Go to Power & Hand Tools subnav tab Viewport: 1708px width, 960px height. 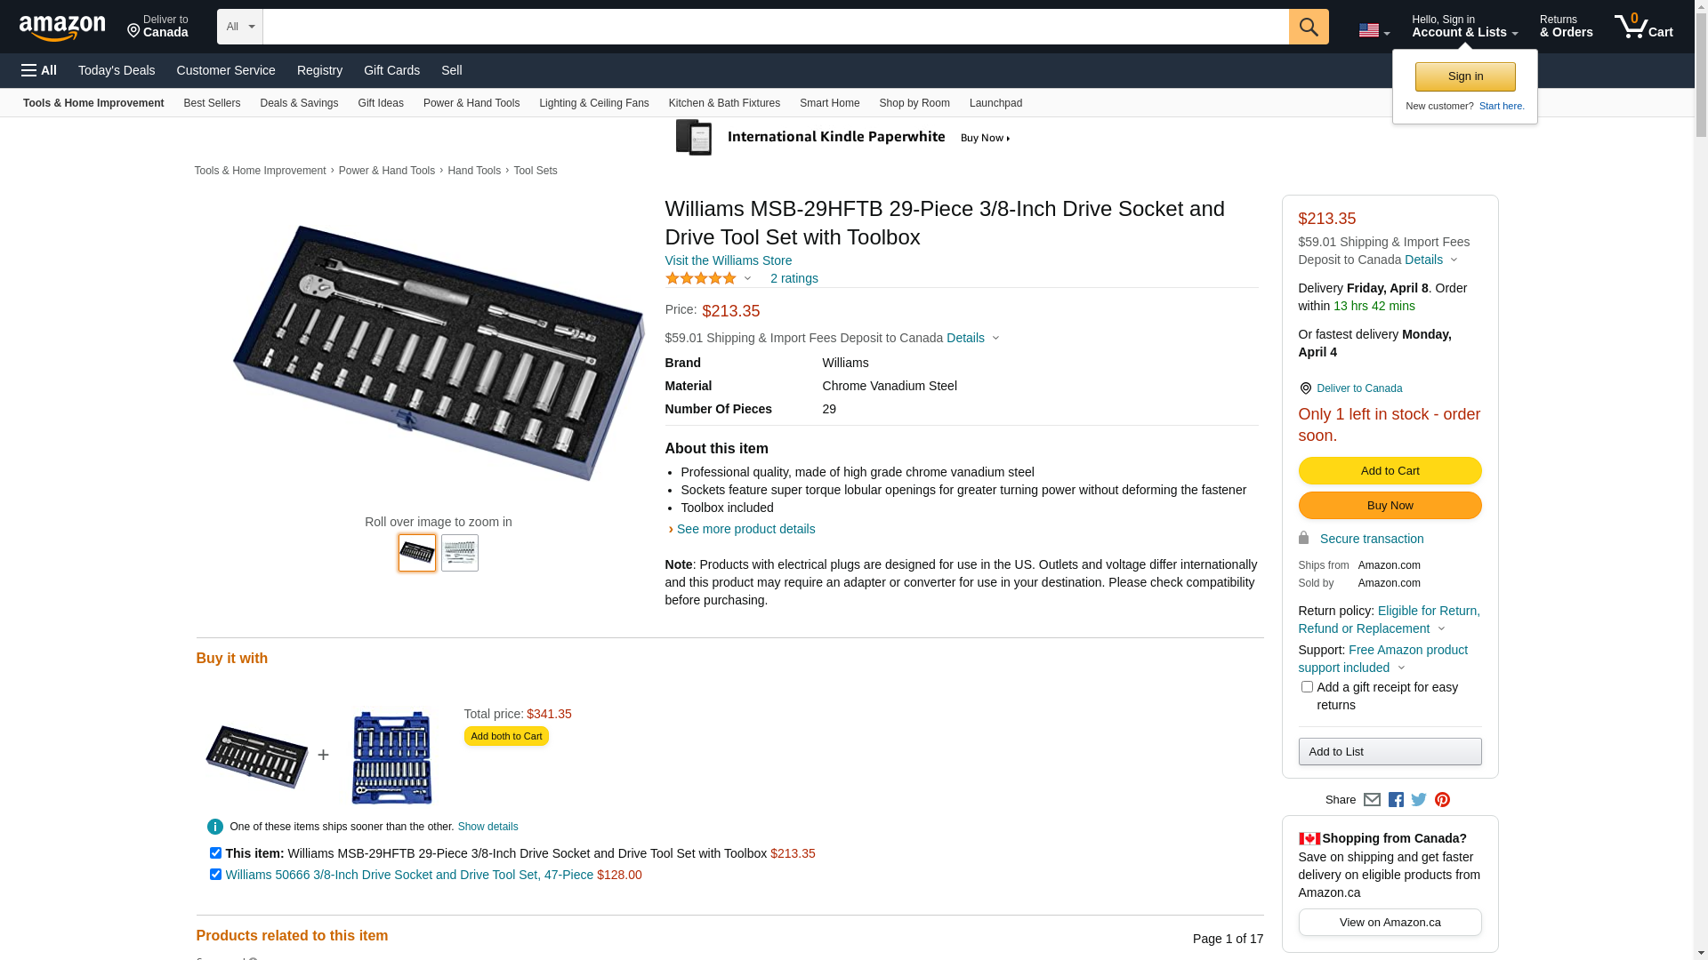click(x=471, y=103)
